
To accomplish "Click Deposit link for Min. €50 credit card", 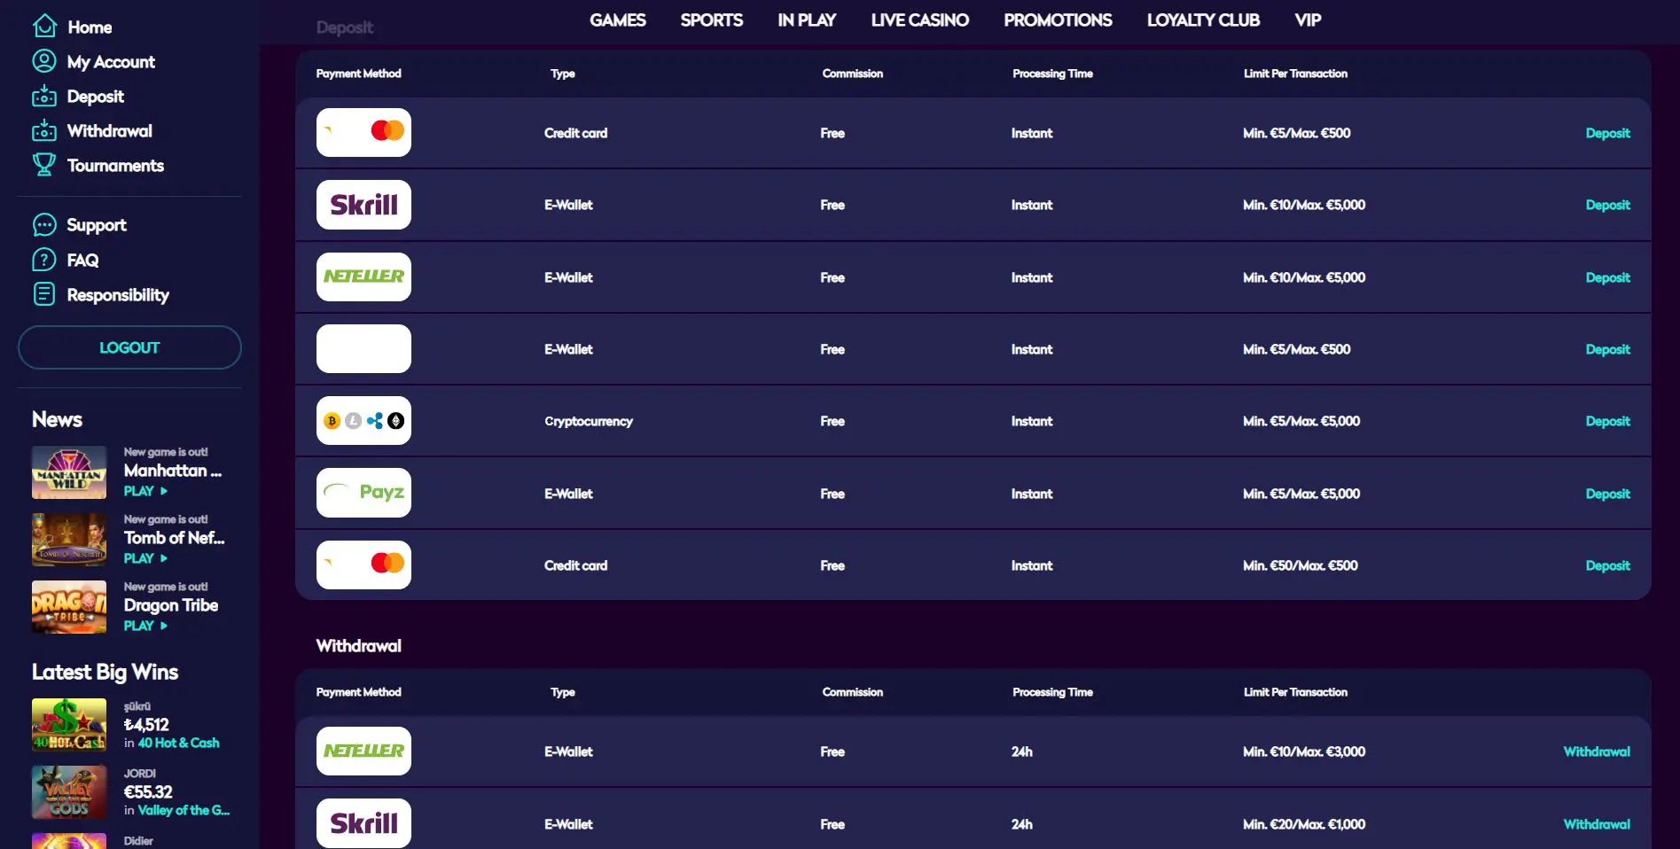I will 1607,565.
